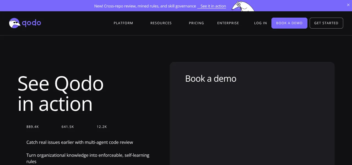Click the 'See Qodo in action' headline
The height and width of the screenshot is (165, 352).
[x=61, y=94]
